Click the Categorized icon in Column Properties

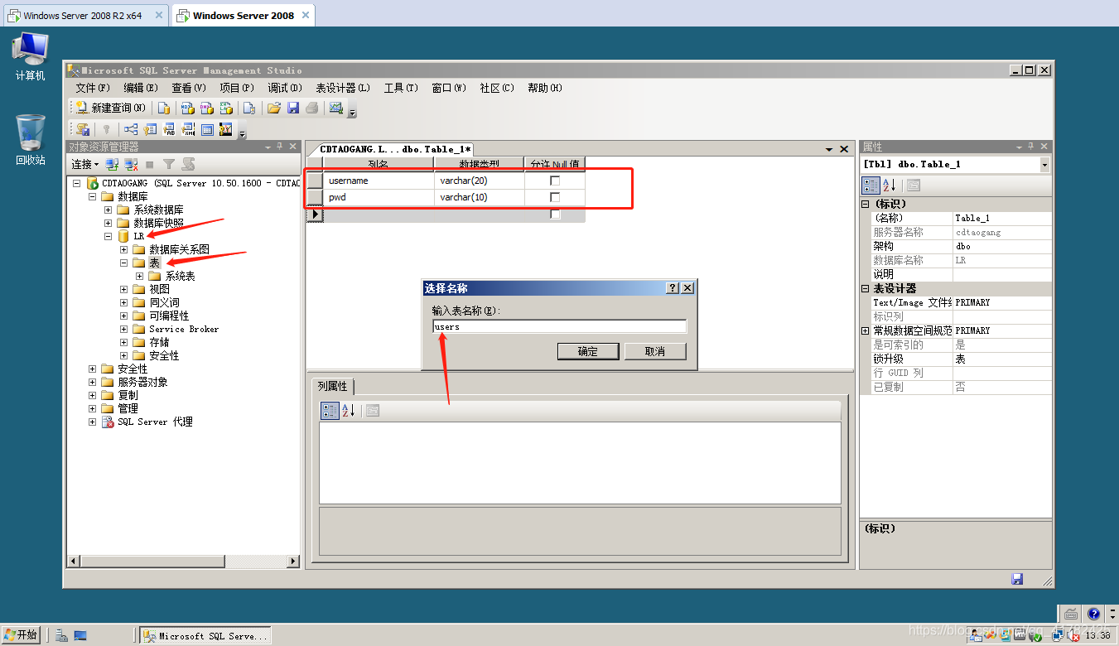(x=330, y=410)
